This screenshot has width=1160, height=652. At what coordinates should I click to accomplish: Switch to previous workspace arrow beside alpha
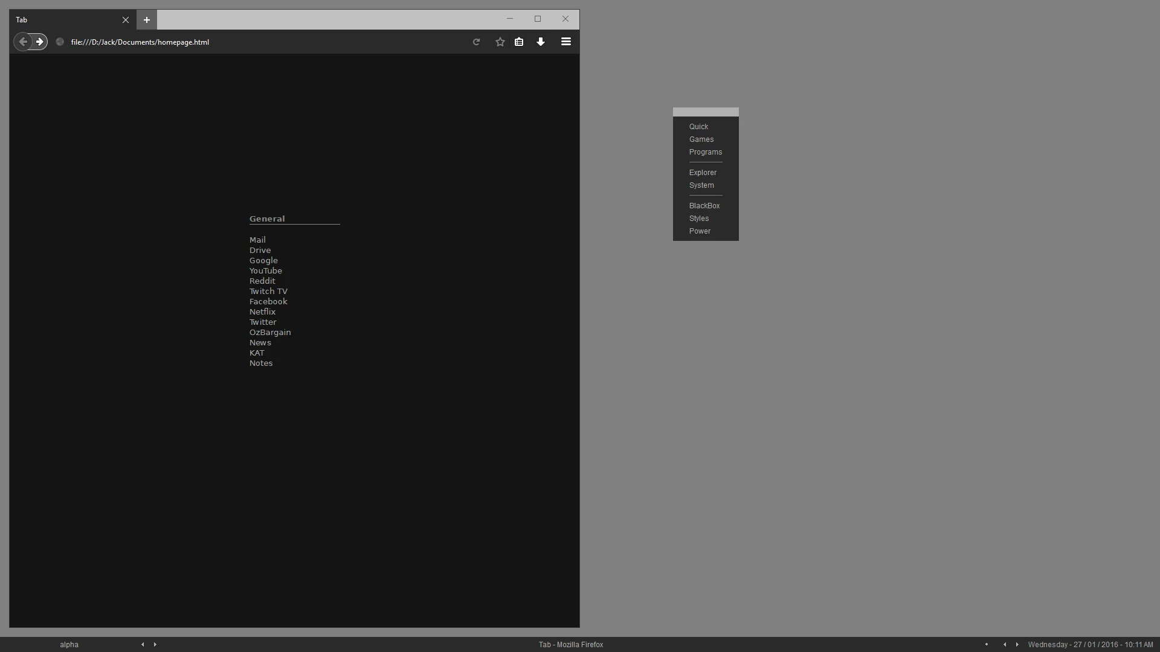pos(143,645)
